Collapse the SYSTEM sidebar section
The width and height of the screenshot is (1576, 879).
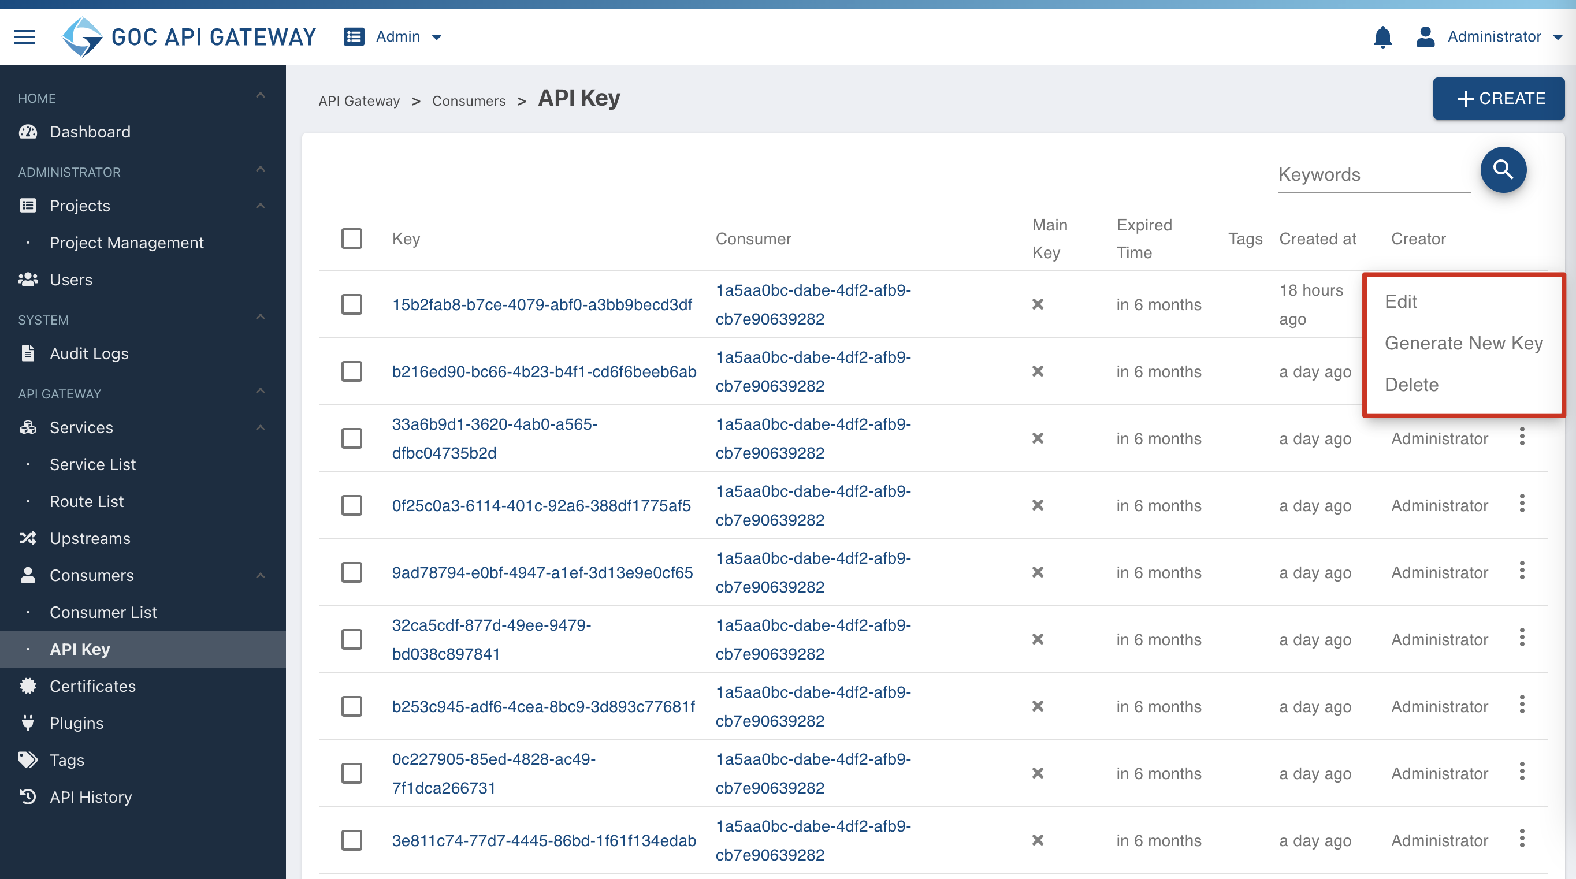pyautogui.click(x=260, y=318)
